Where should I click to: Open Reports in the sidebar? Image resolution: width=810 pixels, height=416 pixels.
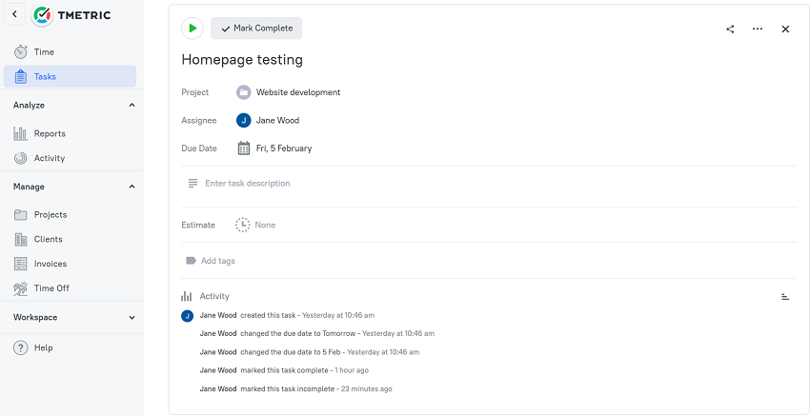(50, 133)
